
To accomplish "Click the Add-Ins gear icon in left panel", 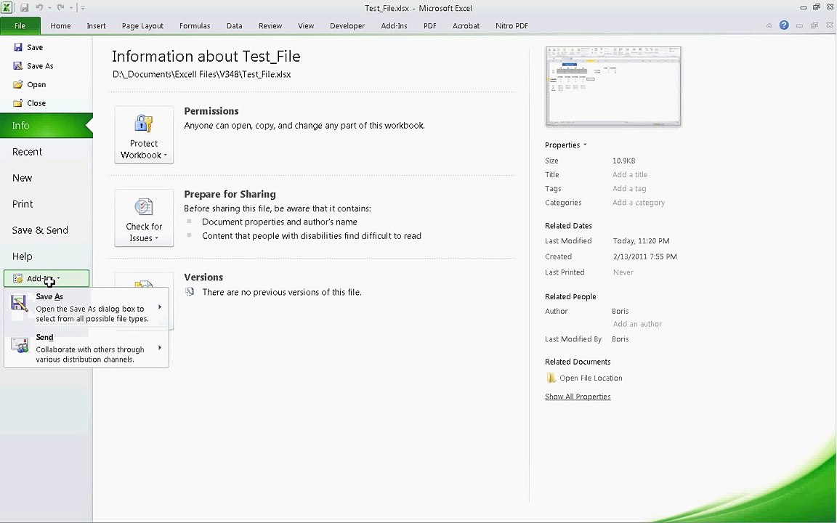I will click(17, 278).
